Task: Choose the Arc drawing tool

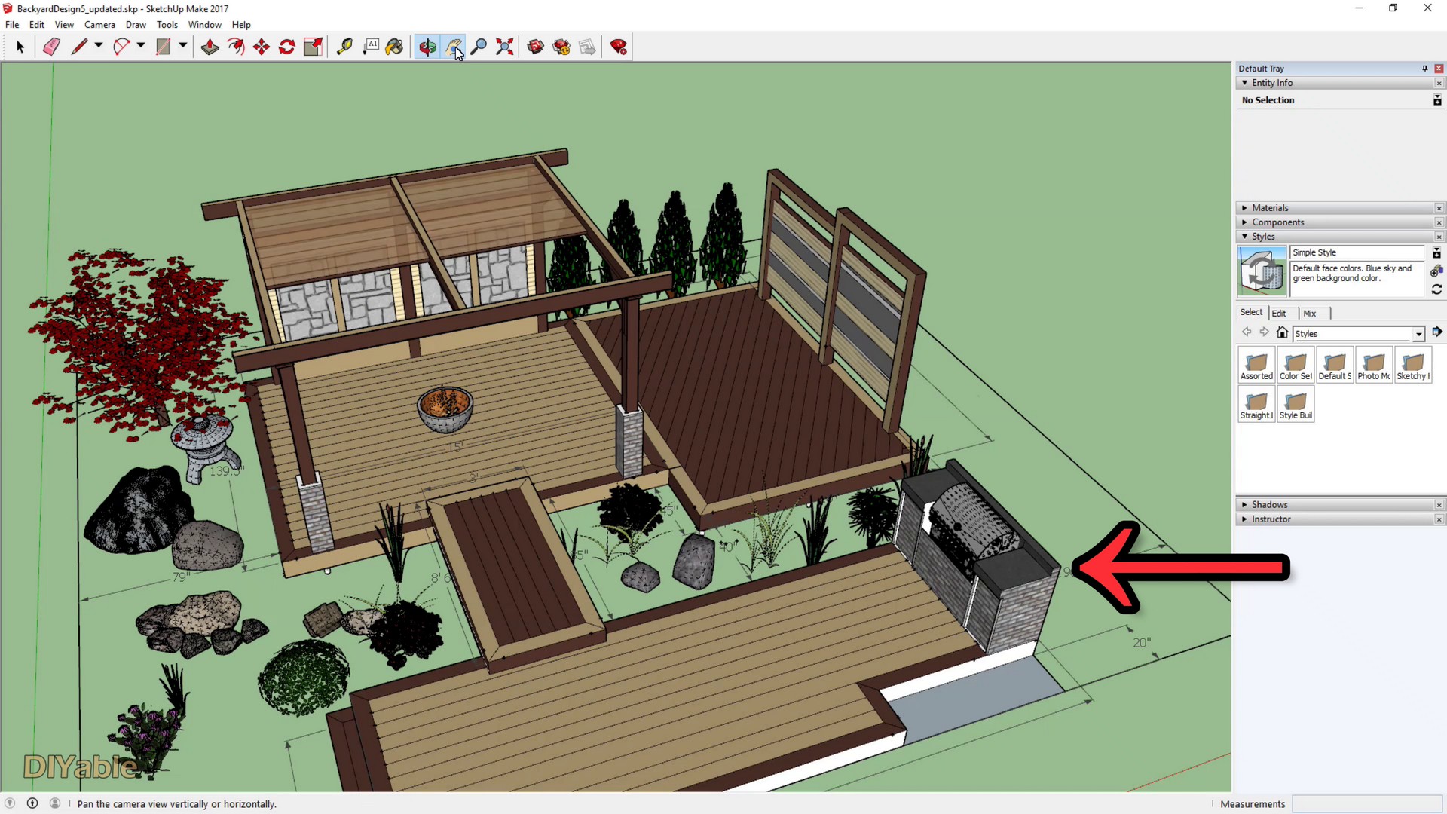Action: 121,47
